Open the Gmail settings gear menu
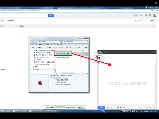The height and width of the screenshot is (119, 159). (x=152, y=21)
